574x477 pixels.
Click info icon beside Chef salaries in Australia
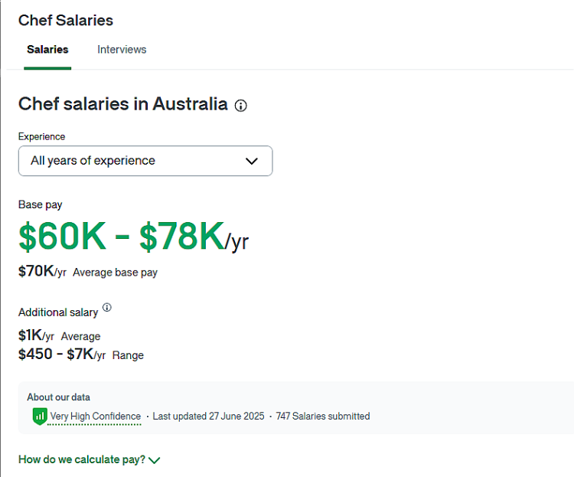[x=240, y=106]
